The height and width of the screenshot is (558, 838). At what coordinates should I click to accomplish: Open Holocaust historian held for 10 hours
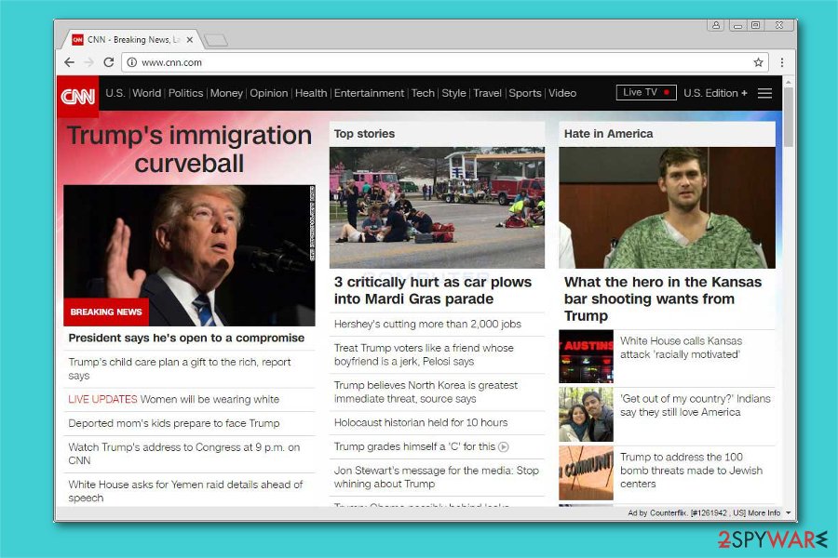pos(421,422)
